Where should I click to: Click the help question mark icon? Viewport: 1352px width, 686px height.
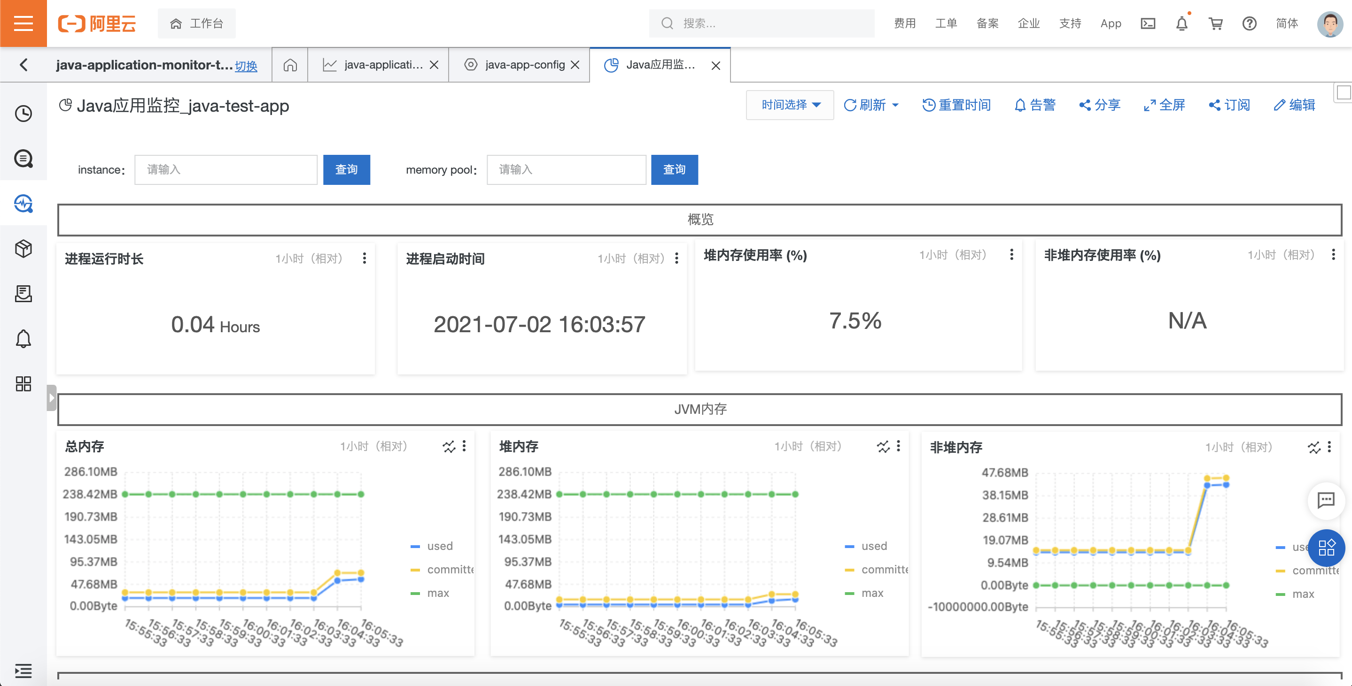1249,23
